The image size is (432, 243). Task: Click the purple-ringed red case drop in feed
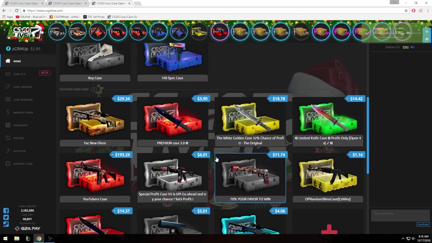pyautogui.click(x=220, y=31)
